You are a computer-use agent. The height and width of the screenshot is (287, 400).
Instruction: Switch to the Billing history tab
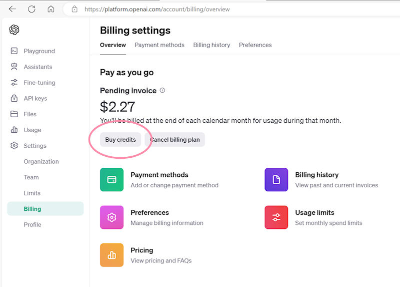point(211,45)
